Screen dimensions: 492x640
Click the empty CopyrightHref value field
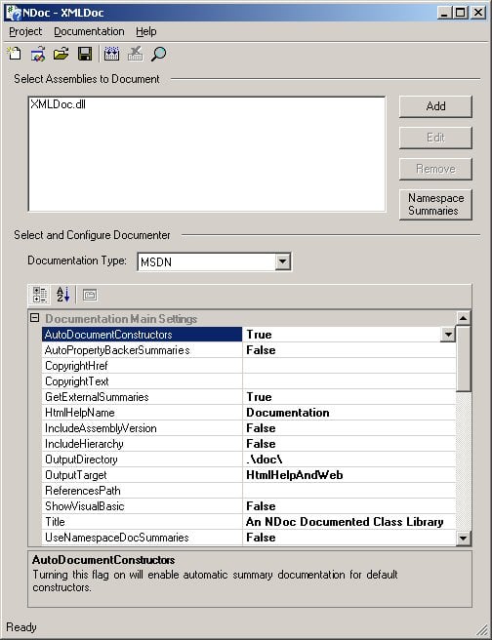click(349, 366)
